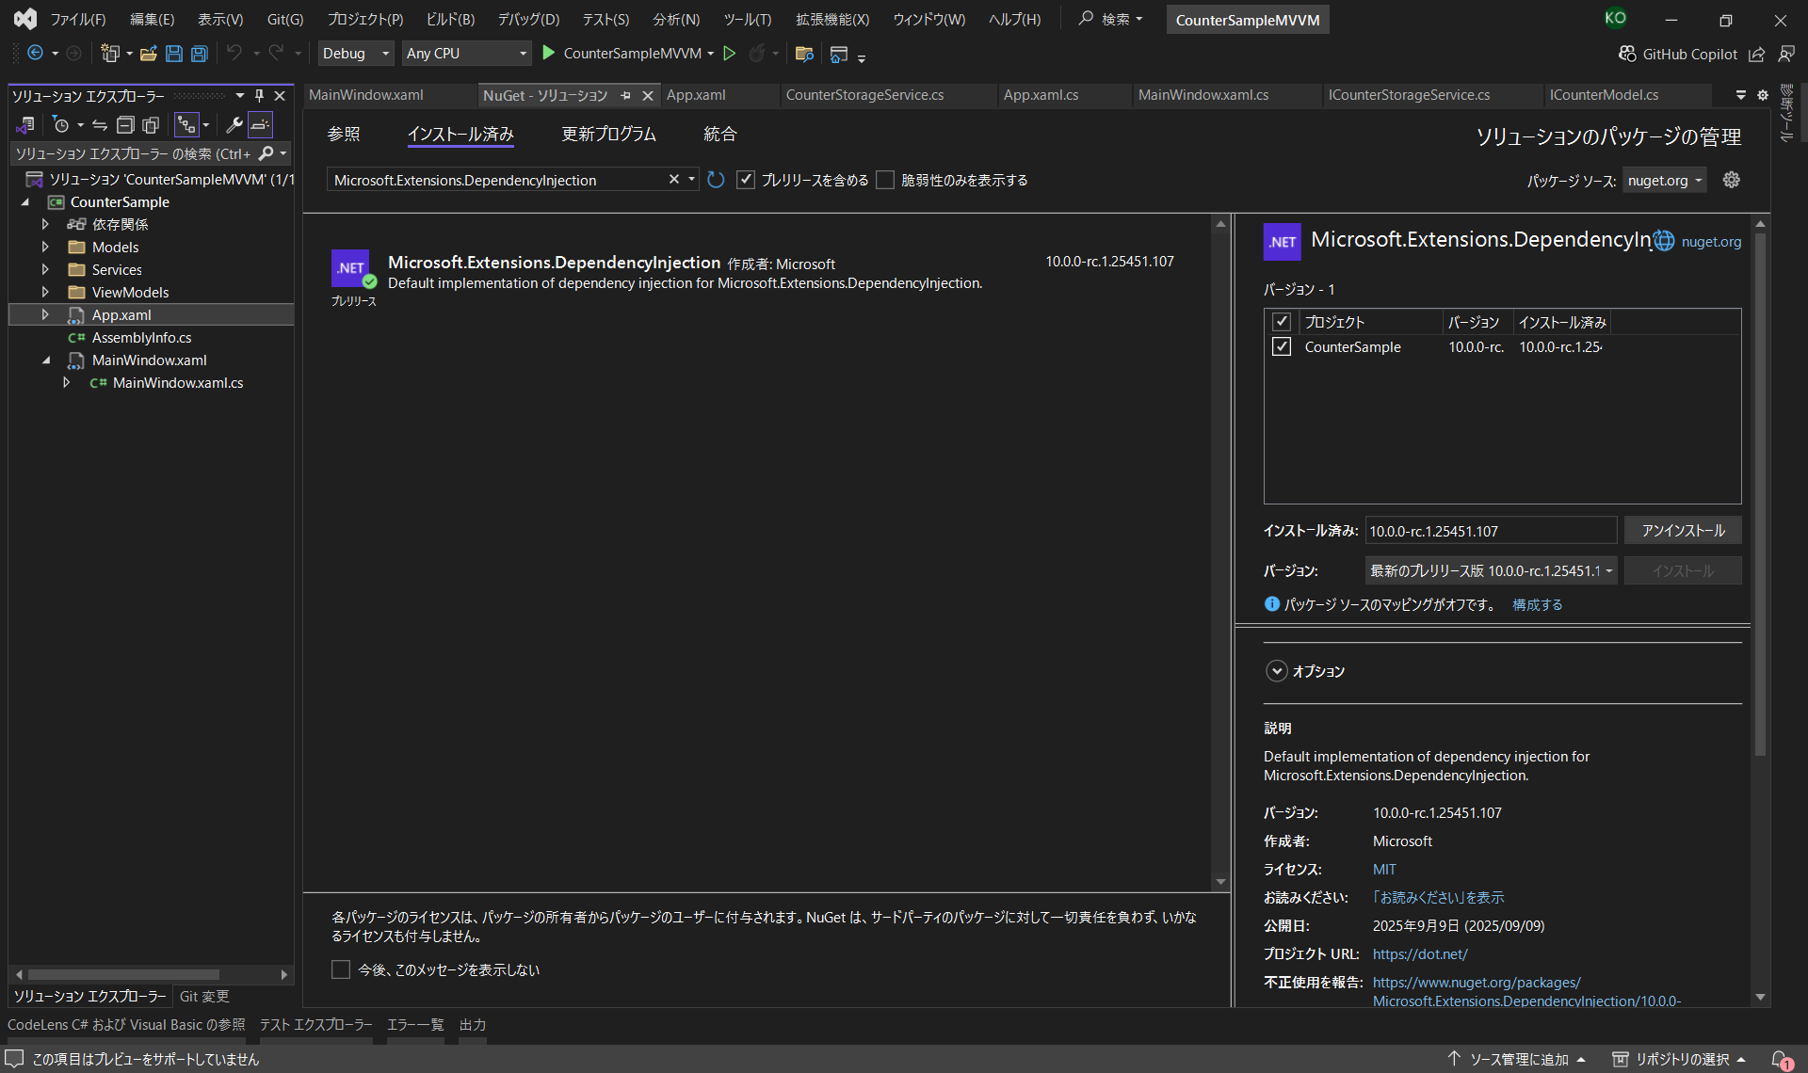1808x1073 pixels.
Task: Click Collapse All in Solution Explorer toolbar
Action: [125, 124]
